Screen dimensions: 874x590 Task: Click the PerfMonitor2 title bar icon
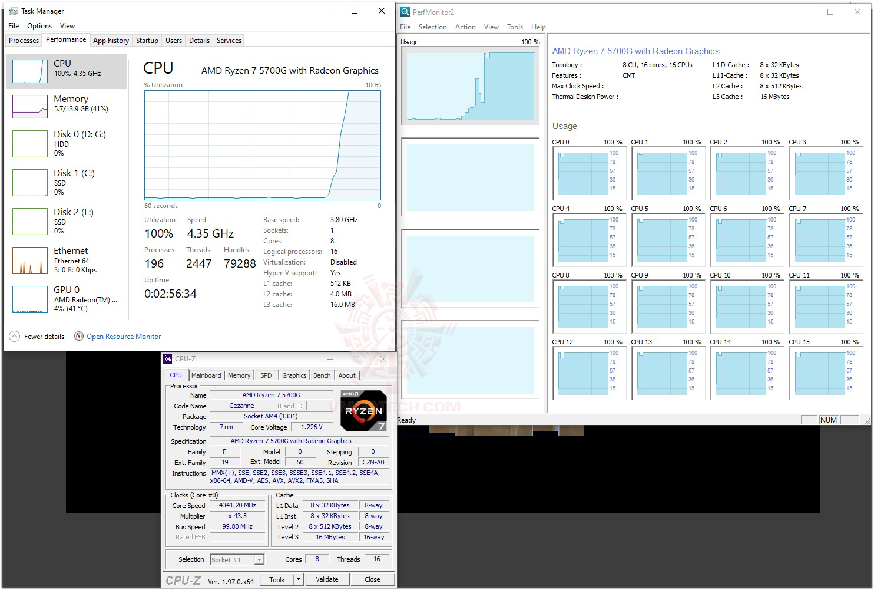coord(405,12)
